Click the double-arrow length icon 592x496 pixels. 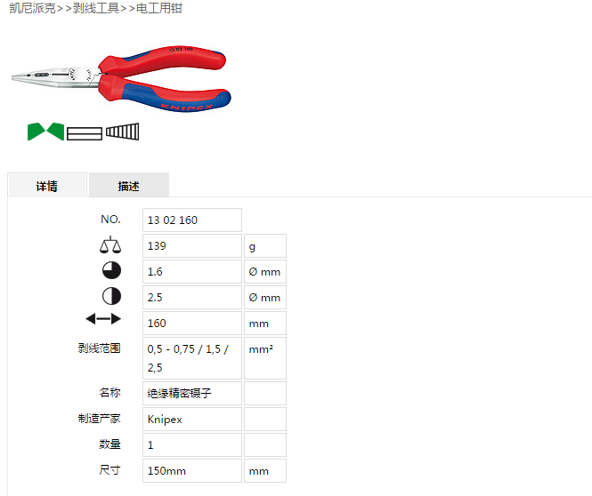tap(103, 319)
